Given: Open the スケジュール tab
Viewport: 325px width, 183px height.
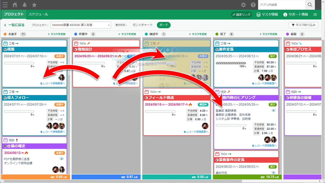Looking at the screenshot, I should click(38, 14).
